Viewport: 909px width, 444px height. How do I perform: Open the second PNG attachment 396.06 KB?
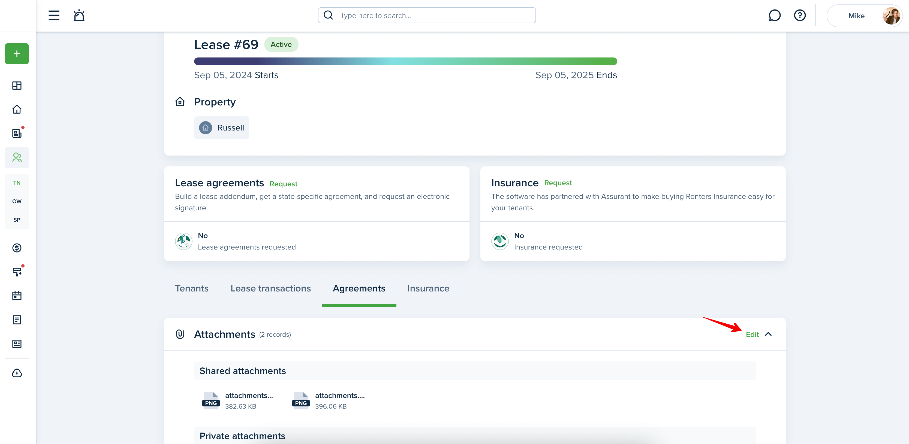tap(329, 401)
